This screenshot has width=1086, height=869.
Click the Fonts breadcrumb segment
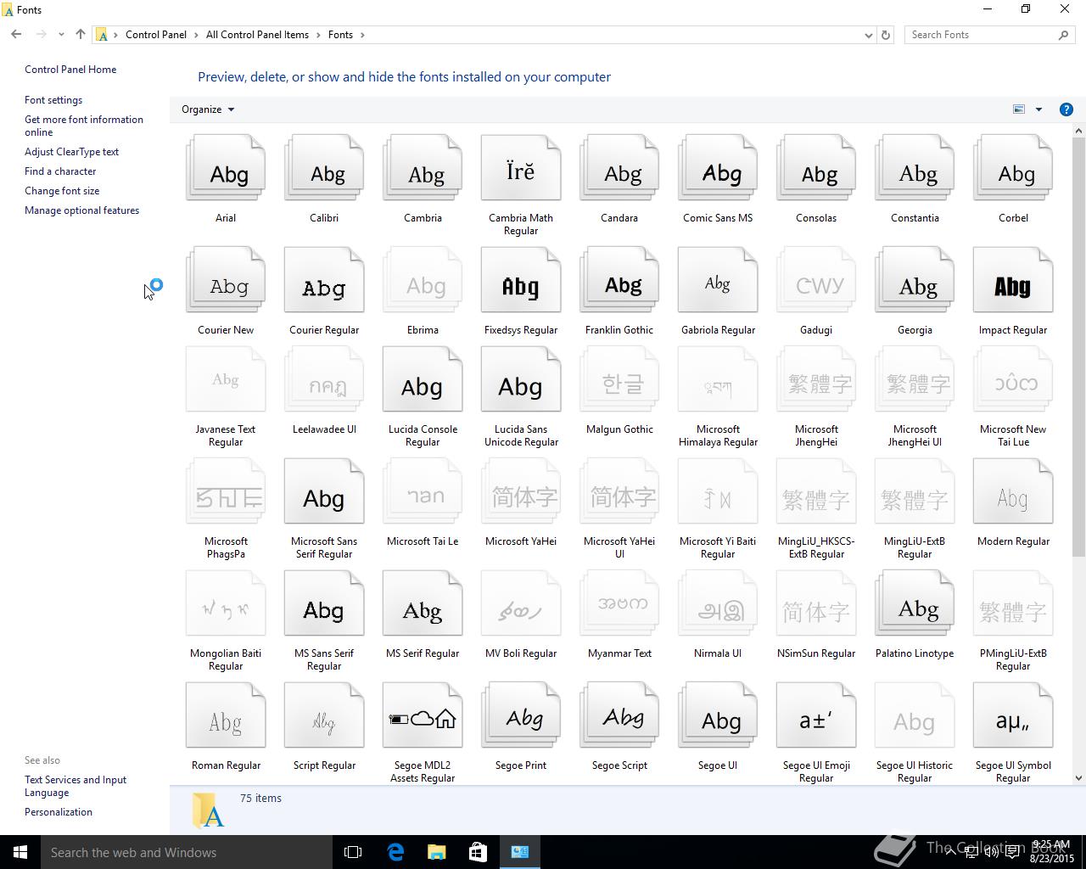tap(340, 35)
